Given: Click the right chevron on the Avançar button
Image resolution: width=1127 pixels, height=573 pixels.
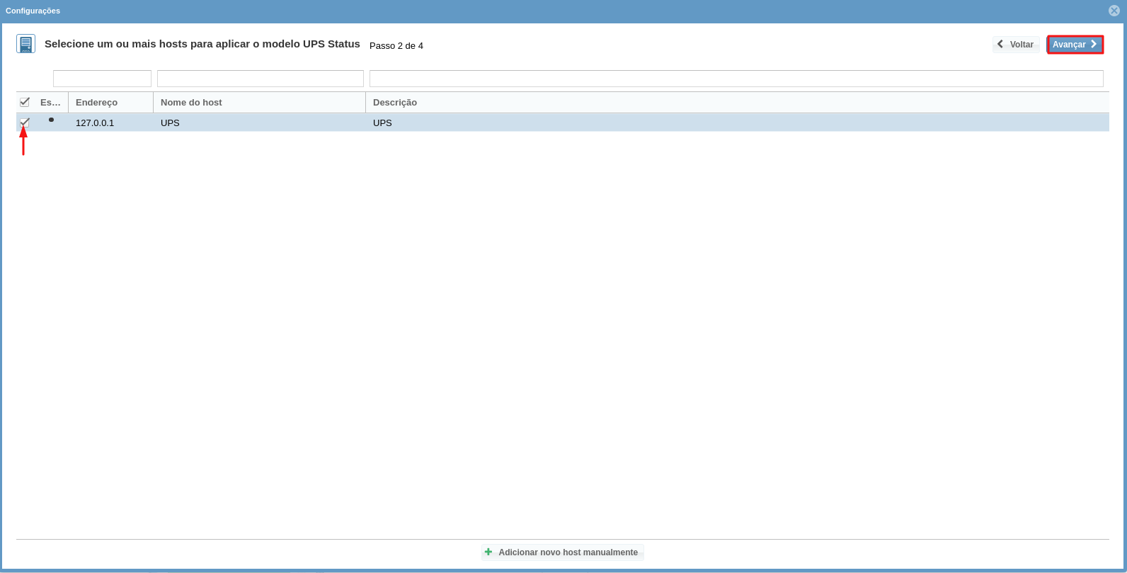Looking at the screenshot, I should click(1094, 44).
